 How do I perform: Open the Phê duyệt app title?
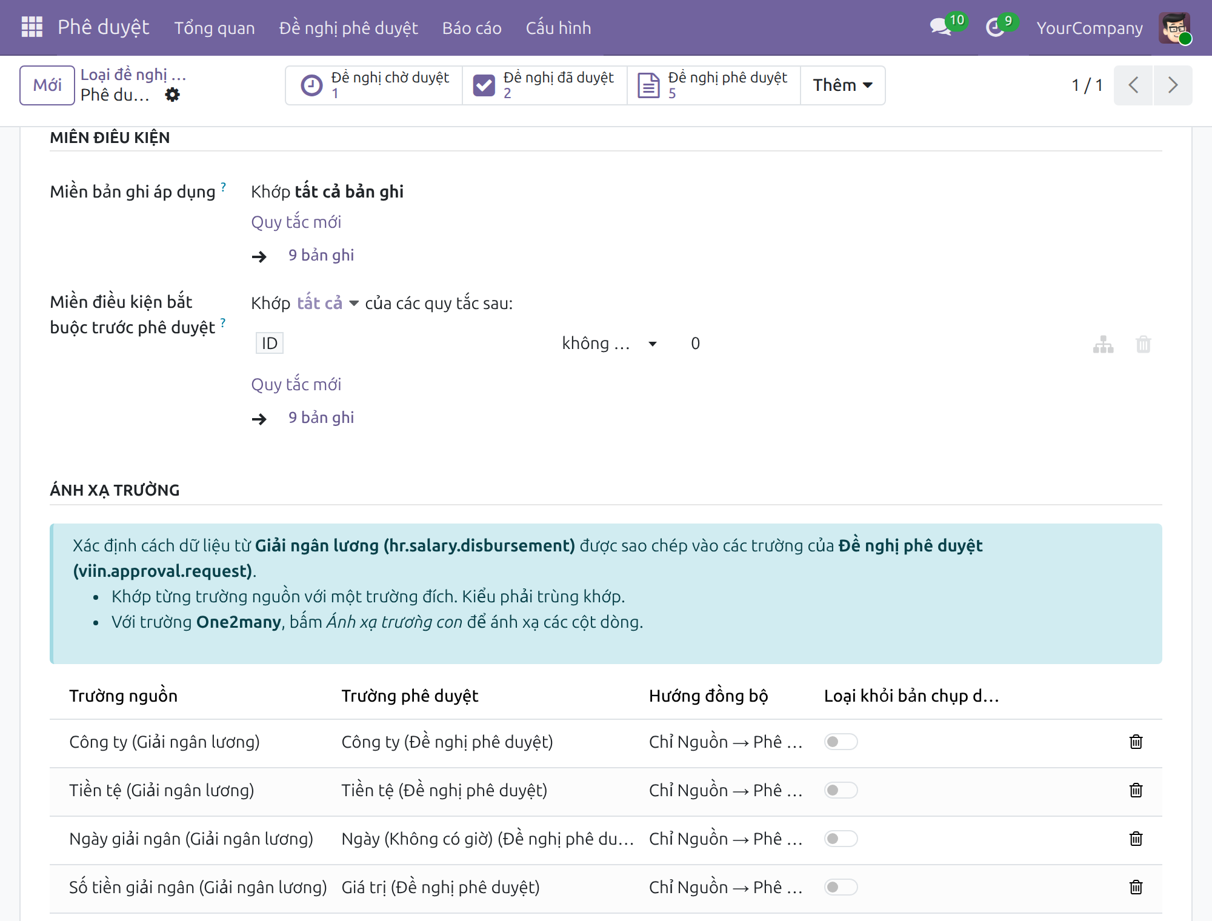104,27
